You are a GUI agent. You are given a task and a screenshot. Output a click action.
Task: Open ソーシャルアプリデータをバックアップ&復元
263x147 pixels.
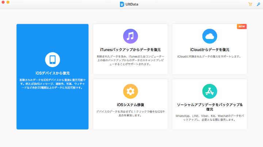210,107
